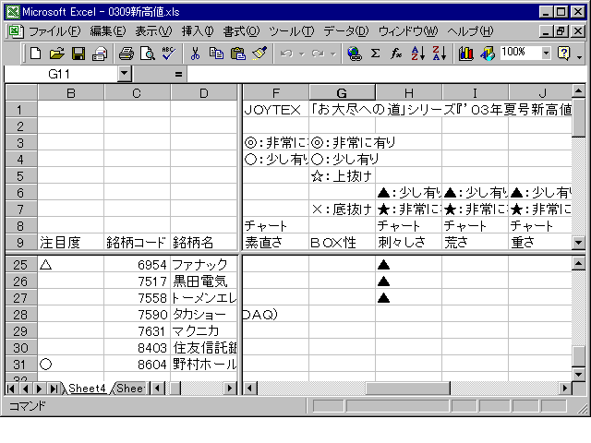
Task: Open Print Preview with magnifier page icon
Action: coord(148,54)
